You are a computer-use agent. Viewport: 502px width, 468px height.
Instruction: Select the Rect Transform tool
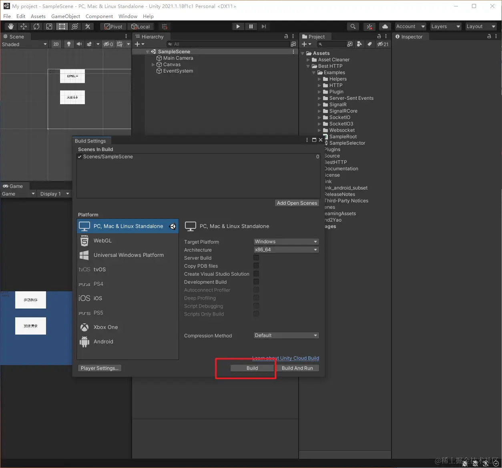62,26
